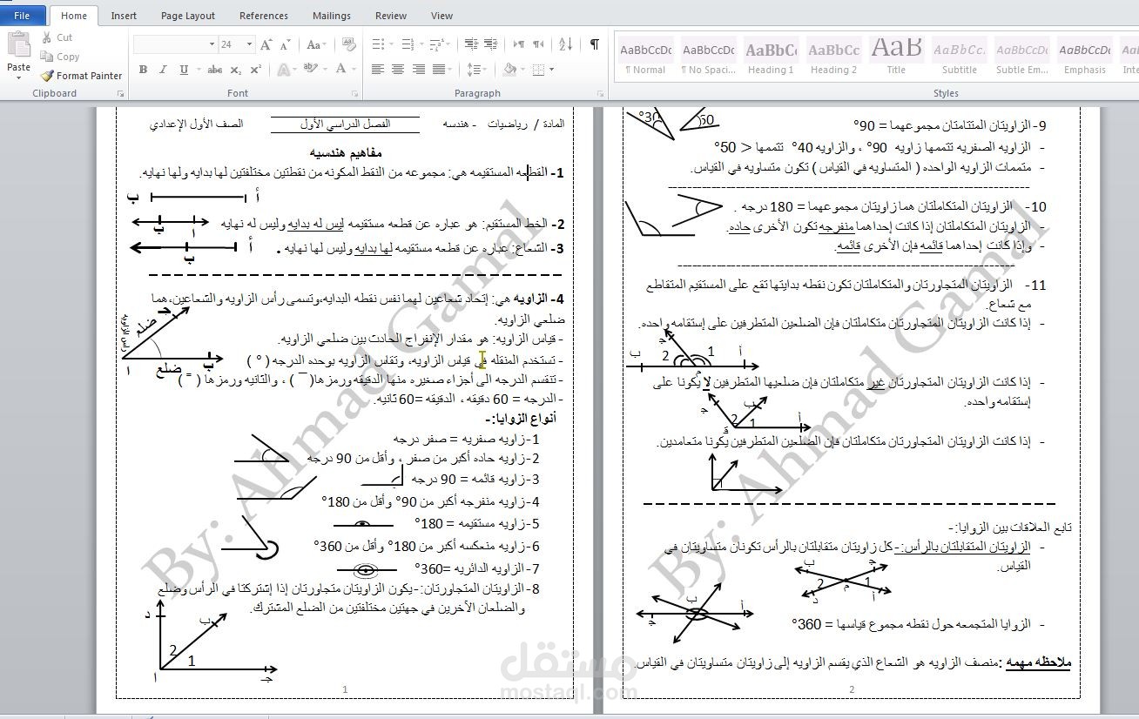Click the Sort A-Z icon

[565, 44]
